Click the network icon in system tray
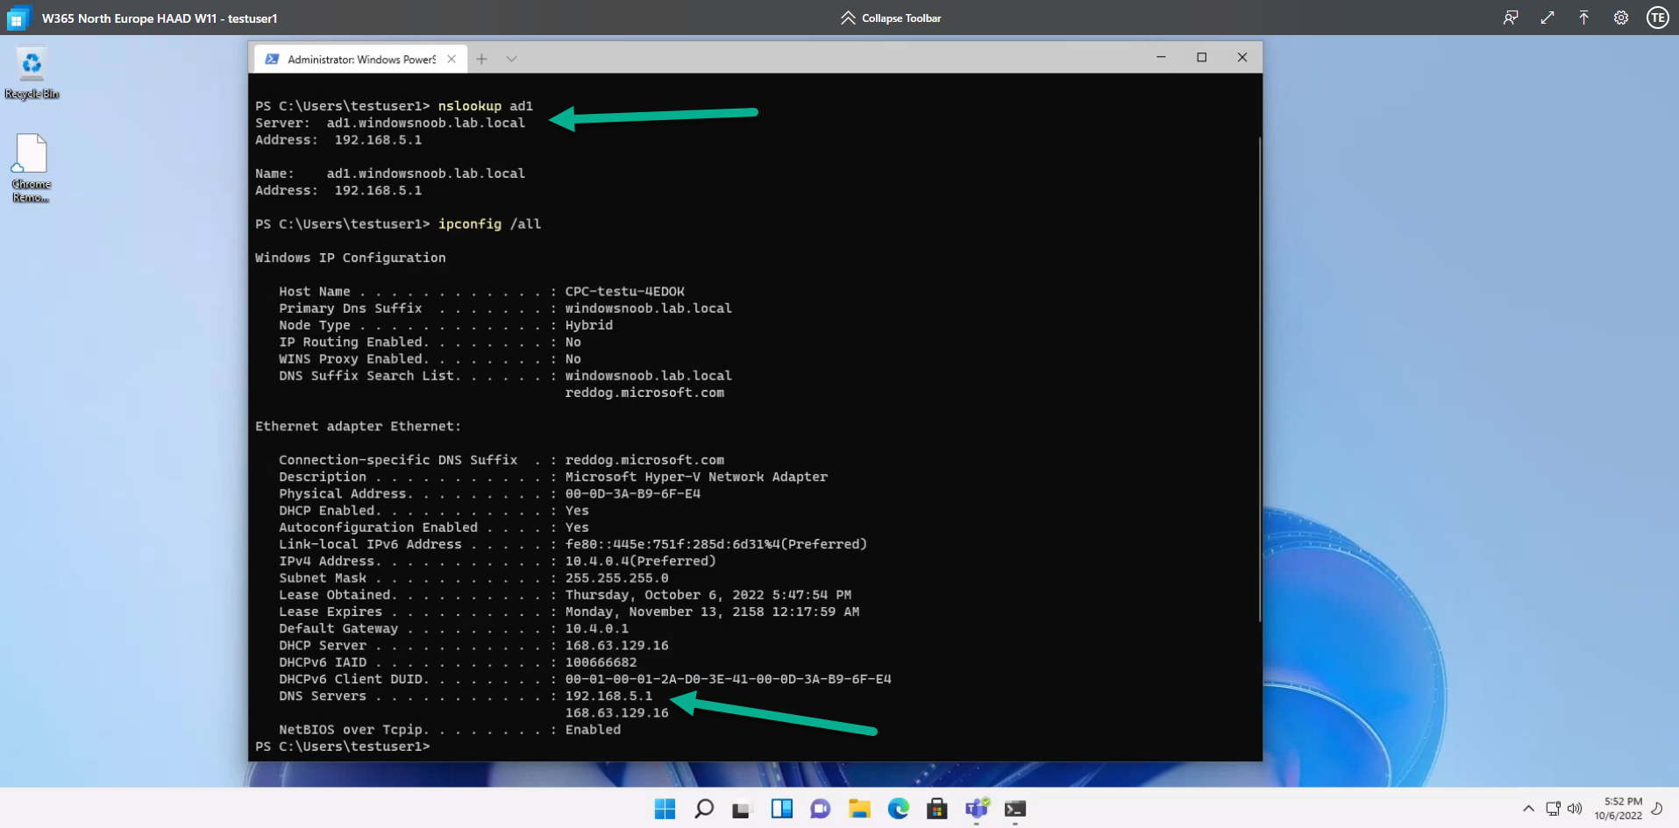1679x828 pixels. (1553, 809)
